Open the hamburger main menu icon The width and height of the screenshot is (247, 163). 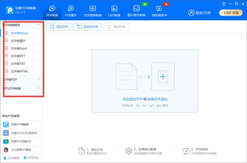(x=224, y=4)
